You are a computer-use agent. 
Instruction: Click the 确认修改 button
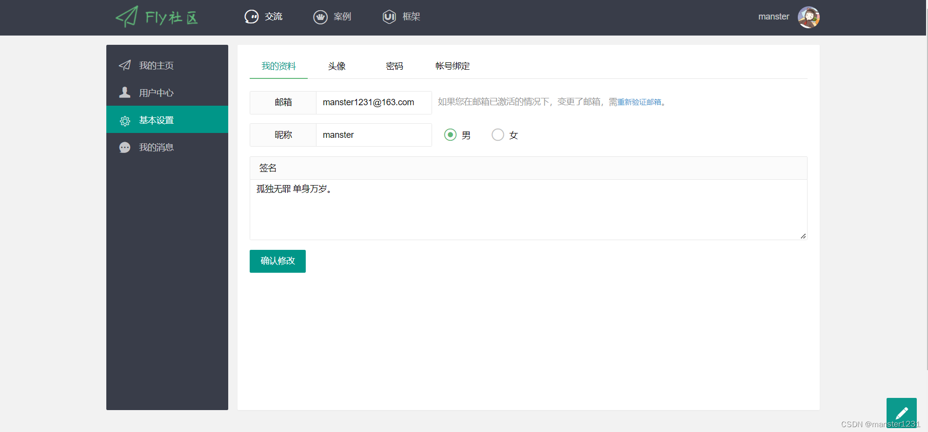coord(277,261)
